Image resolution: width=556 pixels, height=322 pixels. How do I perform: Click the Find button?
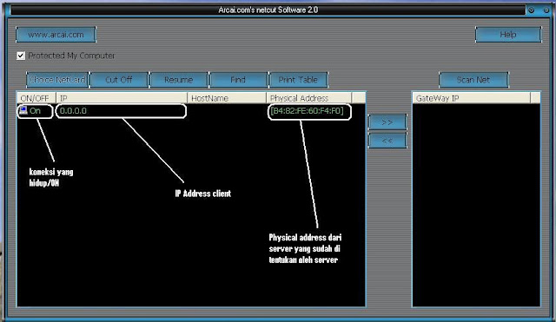click(x=238, y=80)
